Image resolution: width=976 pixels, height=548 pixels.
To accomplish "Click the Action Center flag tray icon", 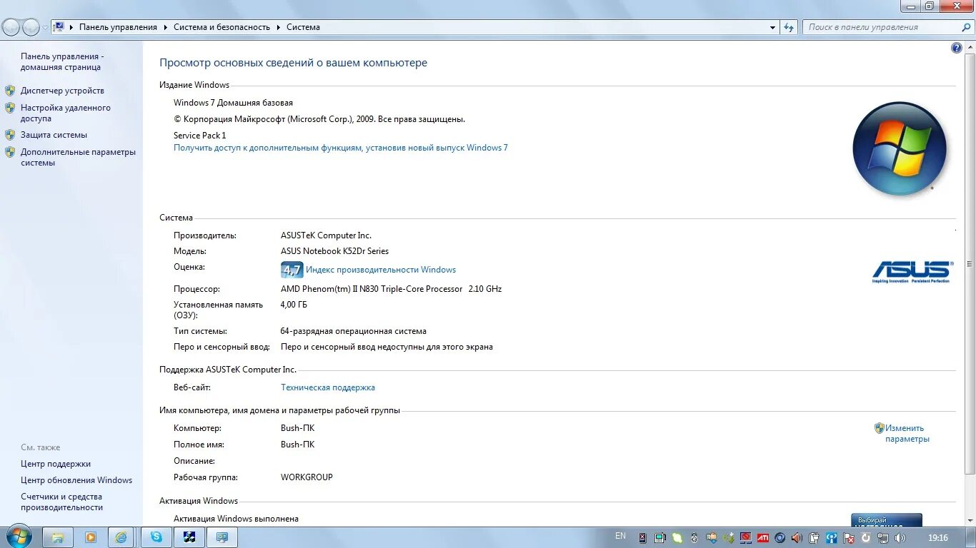I will point(849,537).
